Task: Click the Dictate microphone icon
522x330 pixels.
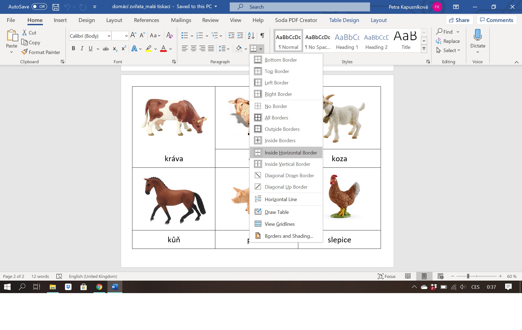Action: point(478,35)
